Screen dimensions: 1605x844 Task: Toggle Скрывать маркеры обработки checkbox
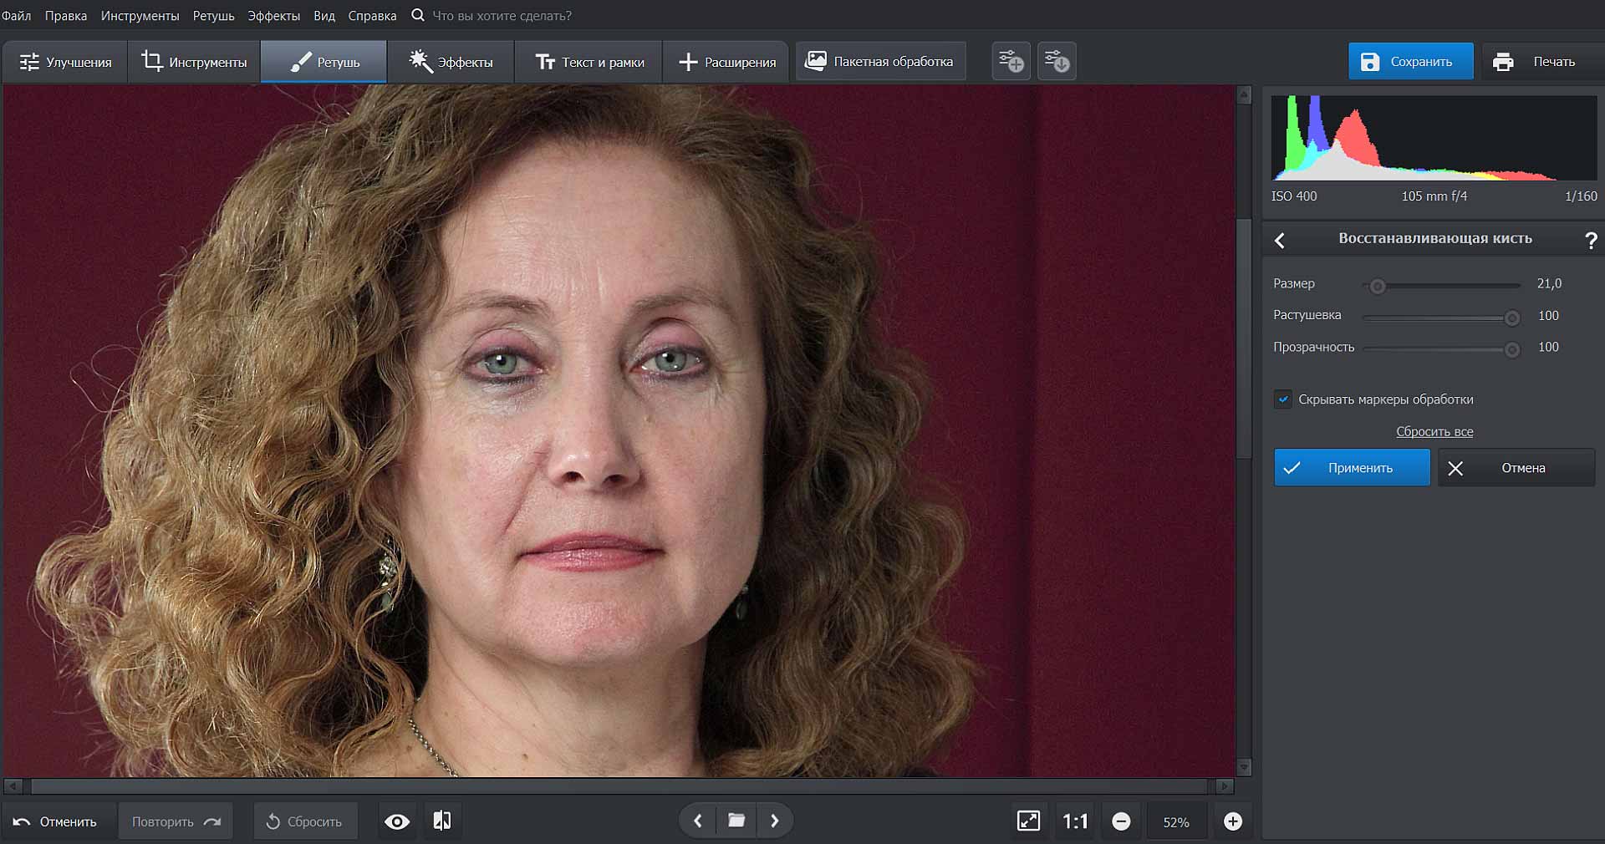[1282, 399]
